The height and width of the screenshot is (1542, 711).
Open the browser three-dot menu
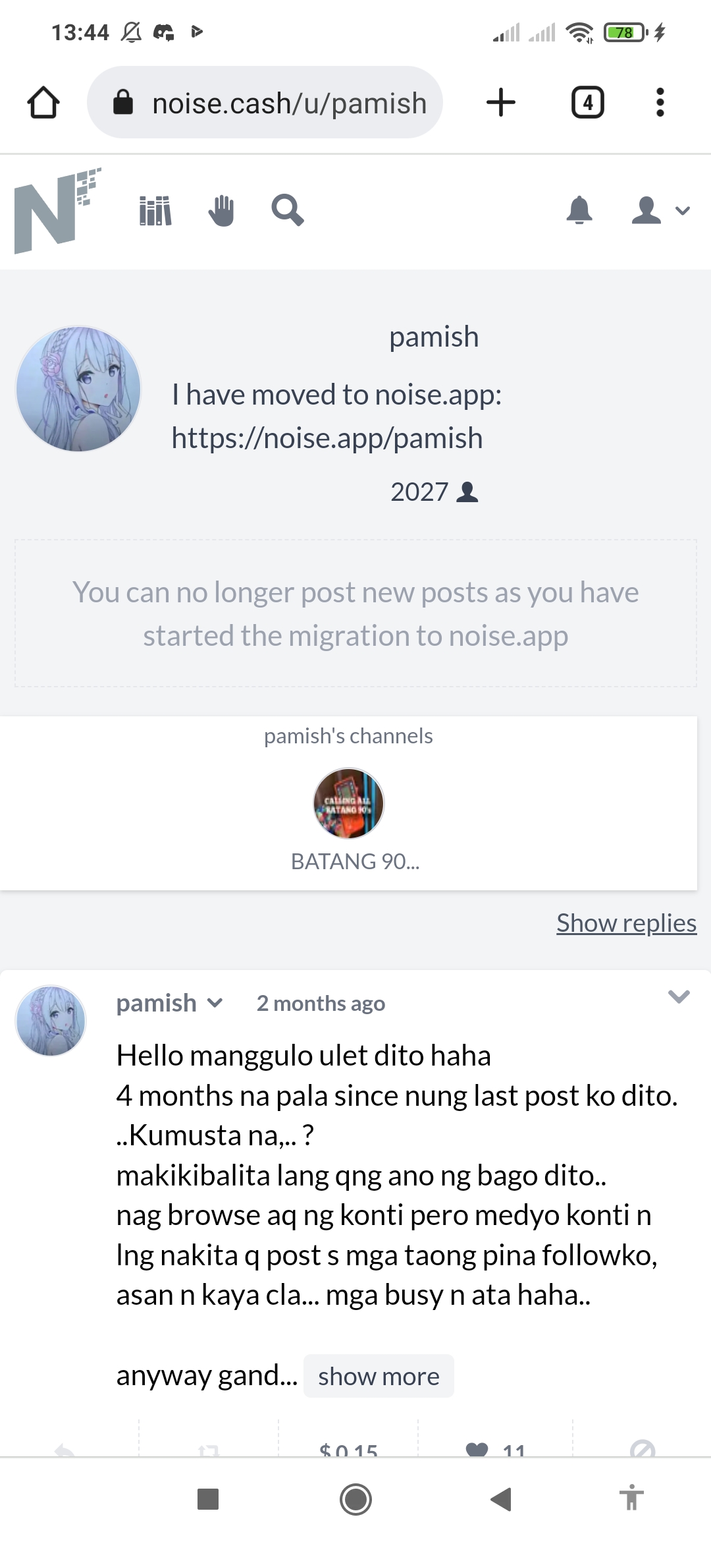[660, 103]
